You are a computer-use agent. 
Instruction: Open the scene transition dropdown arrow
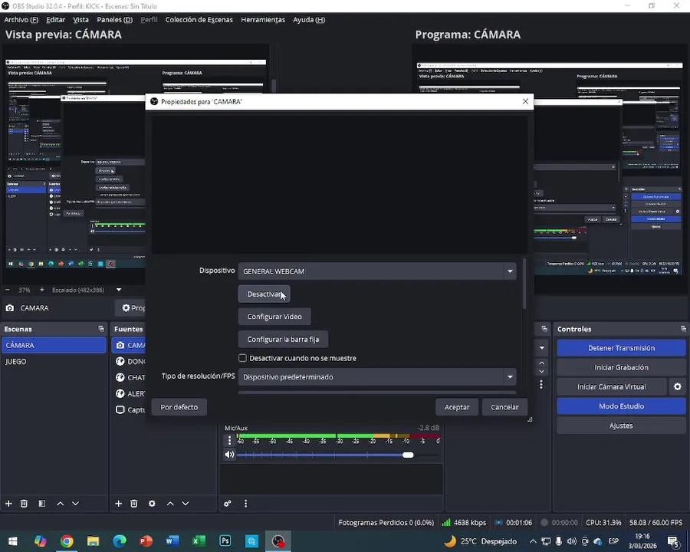click(x=542, y=348)
